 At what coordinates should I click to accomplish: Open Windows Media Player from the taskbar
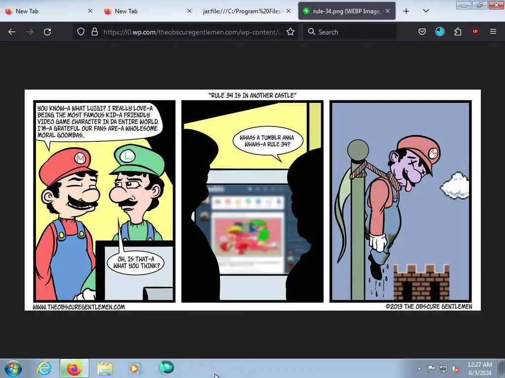click(134, 368)
